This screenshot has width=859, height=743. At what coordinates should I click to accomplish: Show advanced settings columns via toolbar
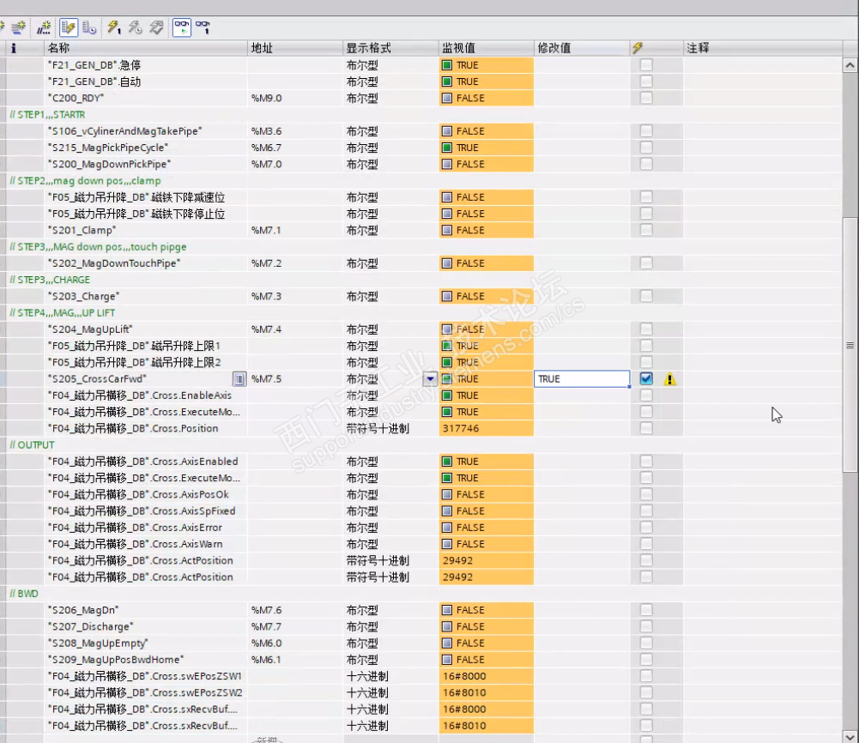[x=90, y=27]
